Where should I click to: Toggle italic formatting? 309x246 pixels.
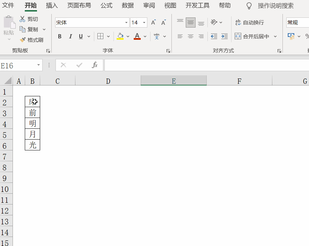70,36
